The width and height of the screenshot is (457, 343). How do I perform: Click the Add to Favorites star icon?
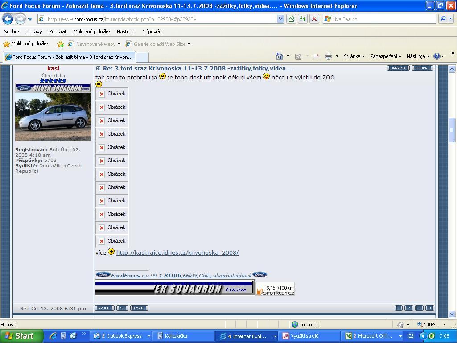pyautogui.click(x=60, y=44)
